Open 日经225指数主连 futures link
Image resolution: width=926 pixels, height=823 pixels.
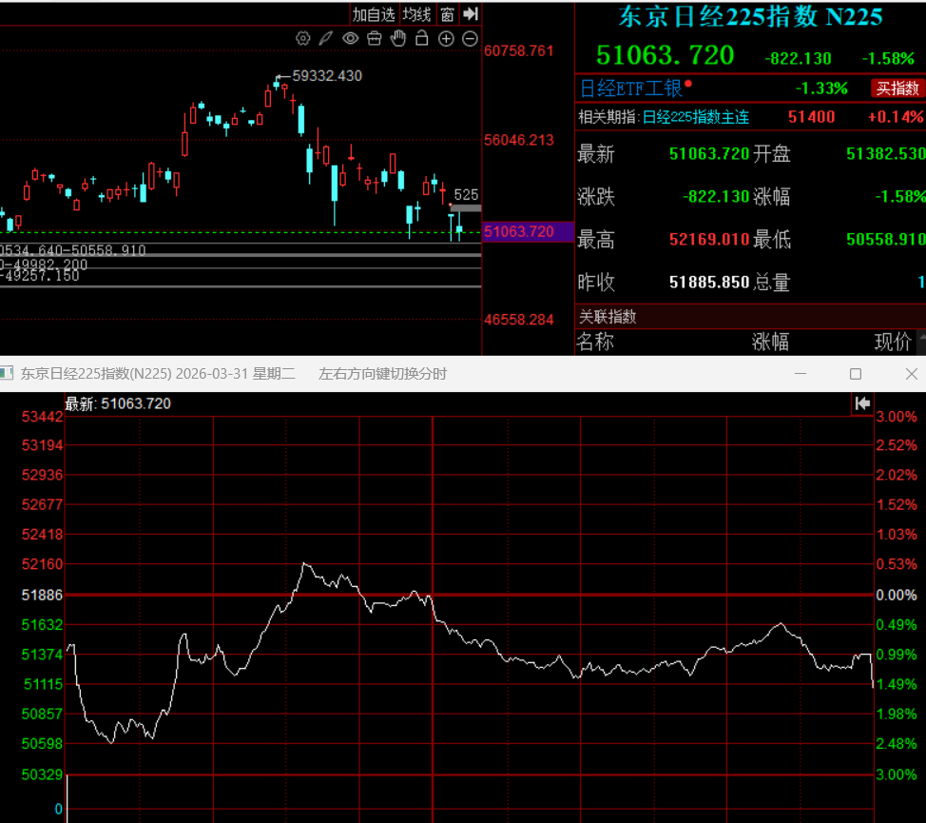coord(696,117)
